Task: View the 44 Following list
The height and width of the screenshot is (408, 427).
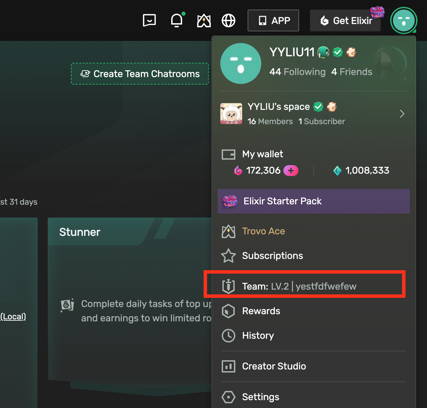Action: (297, 72)
